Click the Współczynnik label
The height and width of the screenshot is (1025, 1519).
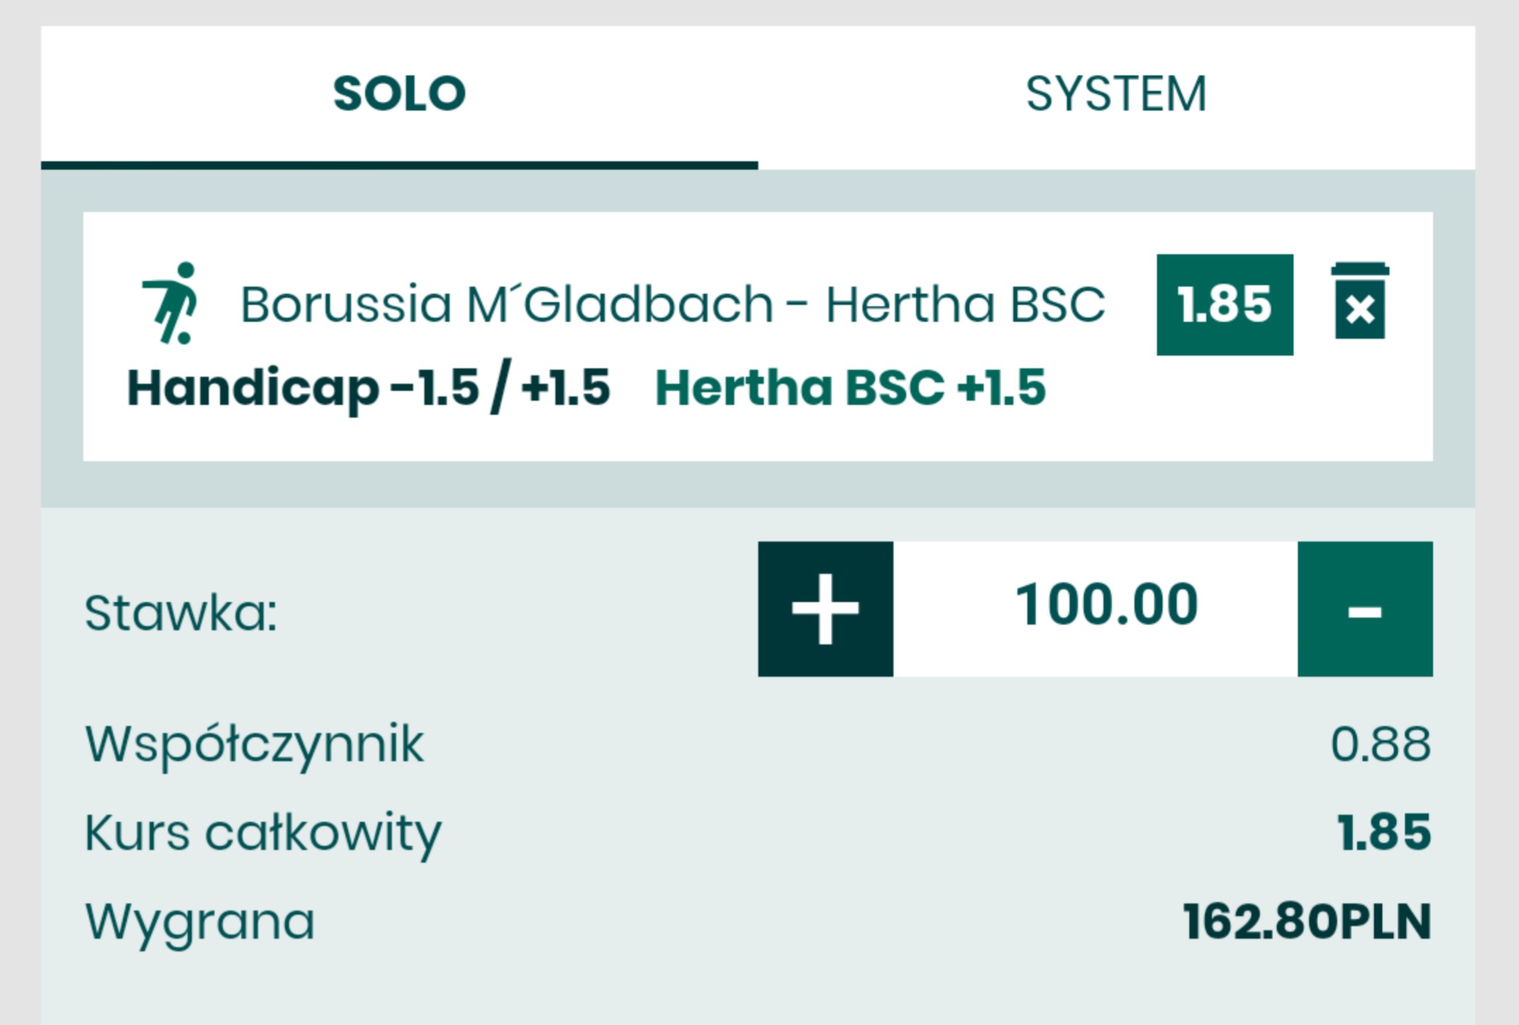pos(254,744)
